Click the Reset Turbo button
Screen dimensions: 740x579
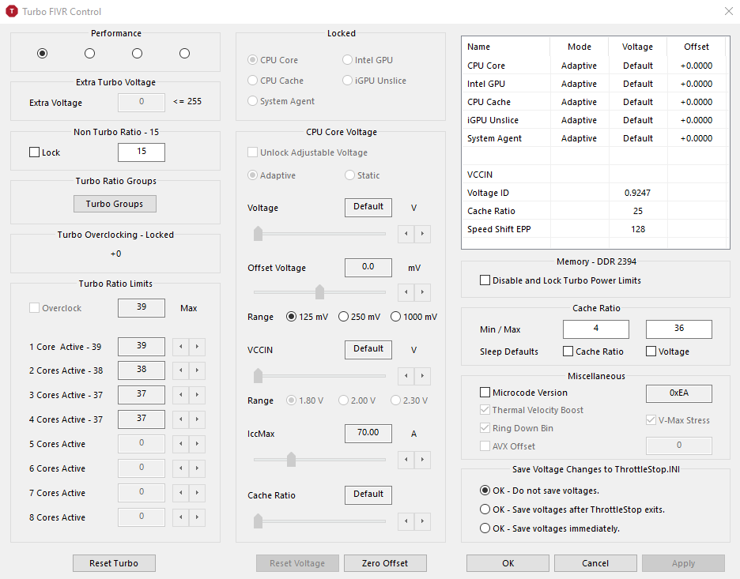114,563
